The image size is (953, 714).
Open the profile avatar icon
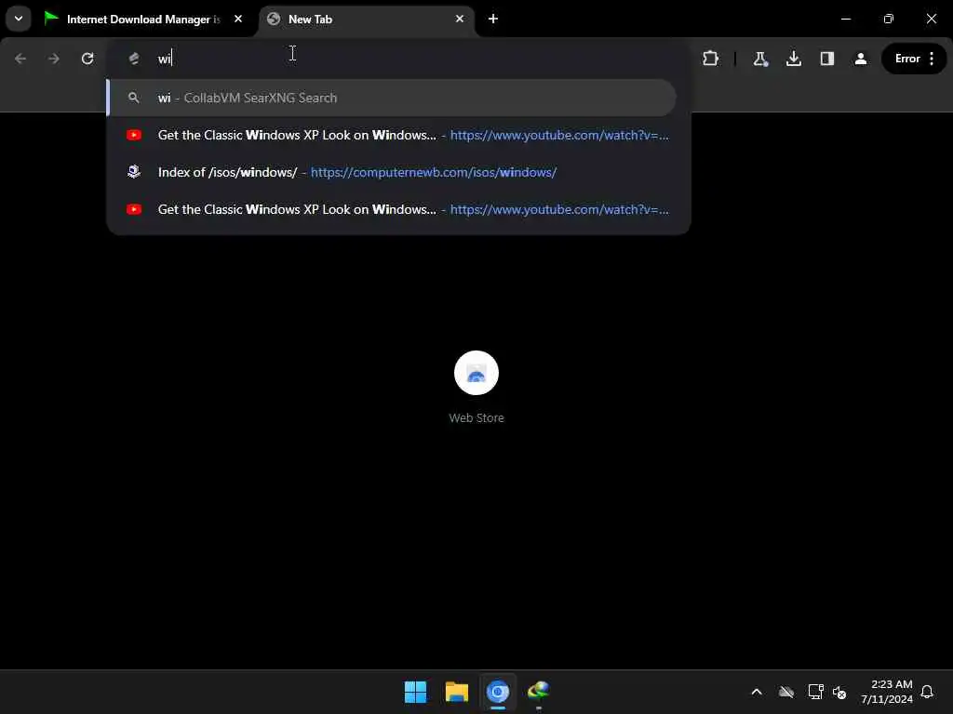click(861, 59)
